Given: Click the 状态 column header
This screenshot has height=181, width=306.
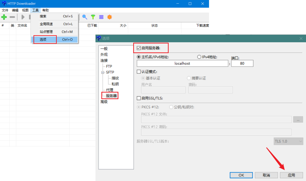Looking at the screenshot, I should [155, 25].
